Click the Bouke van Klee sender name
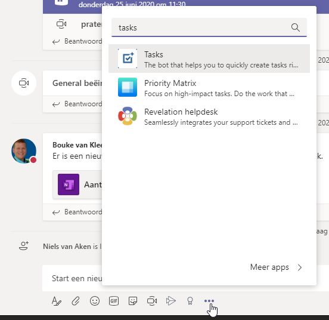This screenshot has height=320, width=329. 77,144
